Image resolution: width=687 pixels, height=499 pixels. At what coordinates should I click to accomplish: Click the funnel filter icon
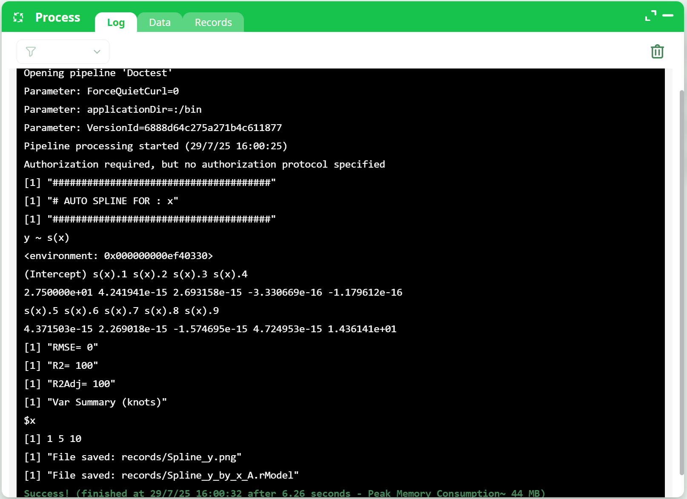[x=31, y=52]
